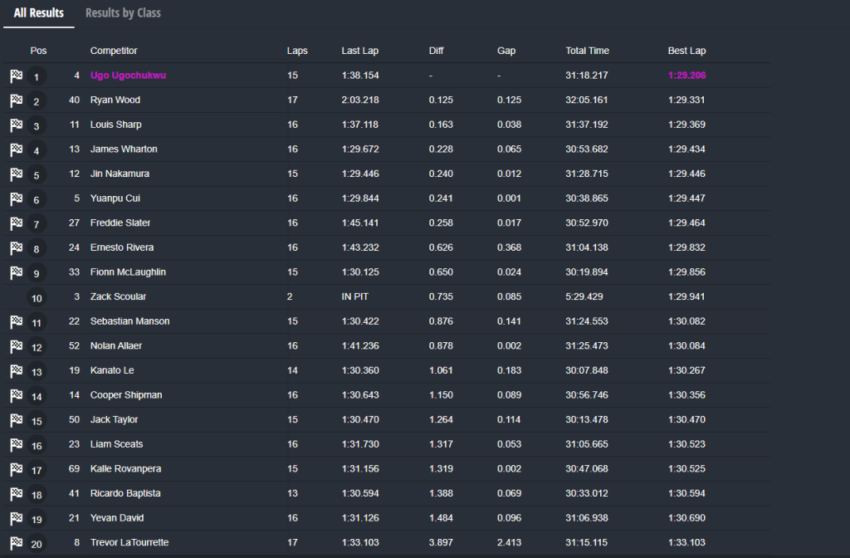Sort by the Best Lap column header
Viewport: 850px width, 558px height.
tap(686, 51)
